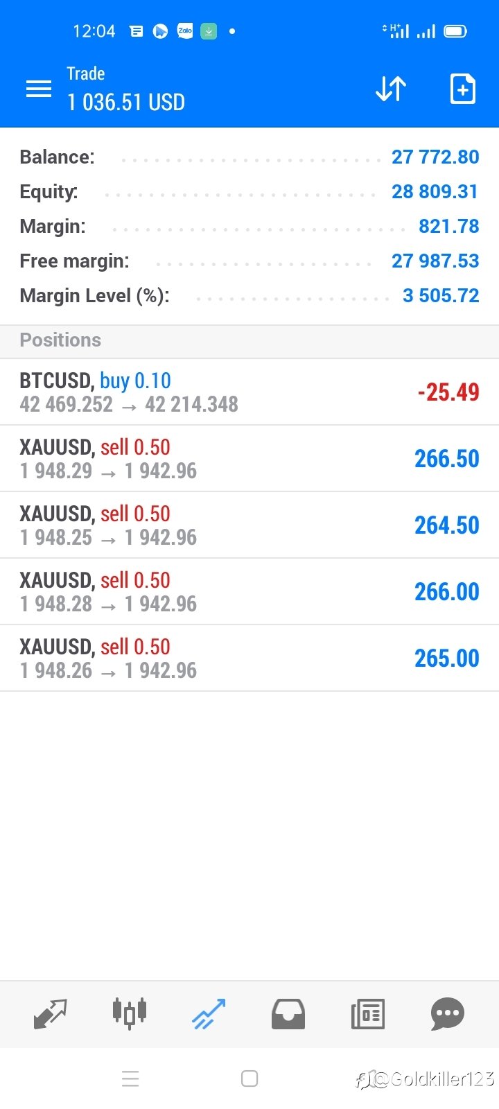Open the Chat messages bubble tab

(448, 1014)
